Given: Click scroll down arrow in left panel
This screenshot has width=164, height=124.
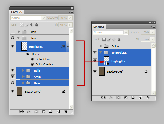Looking at the screenshot, I should [x=71, y=107].
